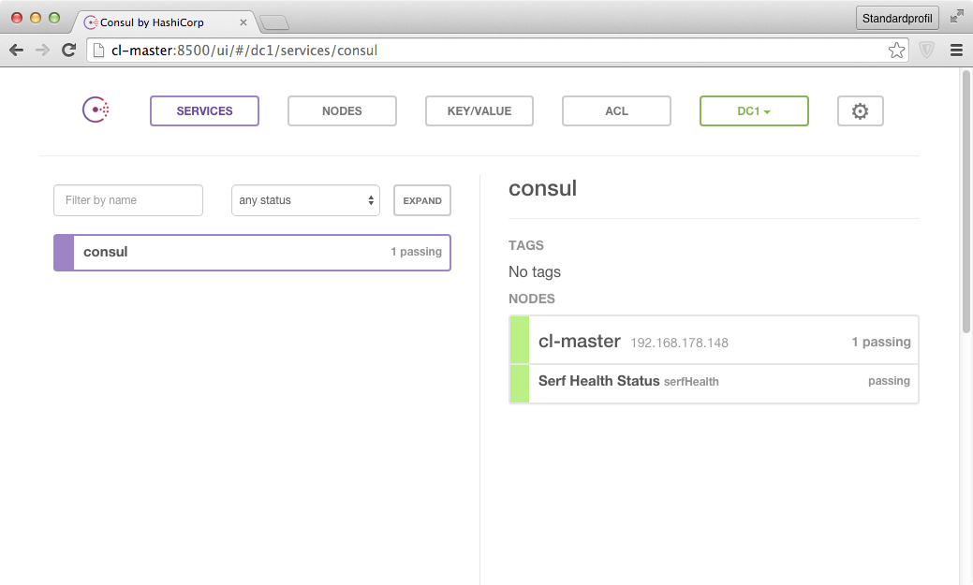The height and width of the screenshot is (585, 973).
Task: Switch to the NODES tab
Action: click(x=342, y=111)
